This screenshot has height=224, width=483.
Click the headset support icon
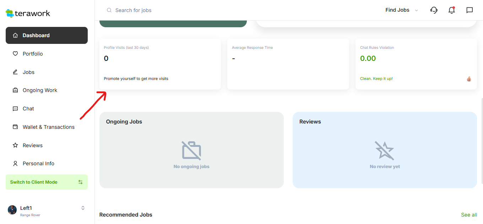[434, 10]
